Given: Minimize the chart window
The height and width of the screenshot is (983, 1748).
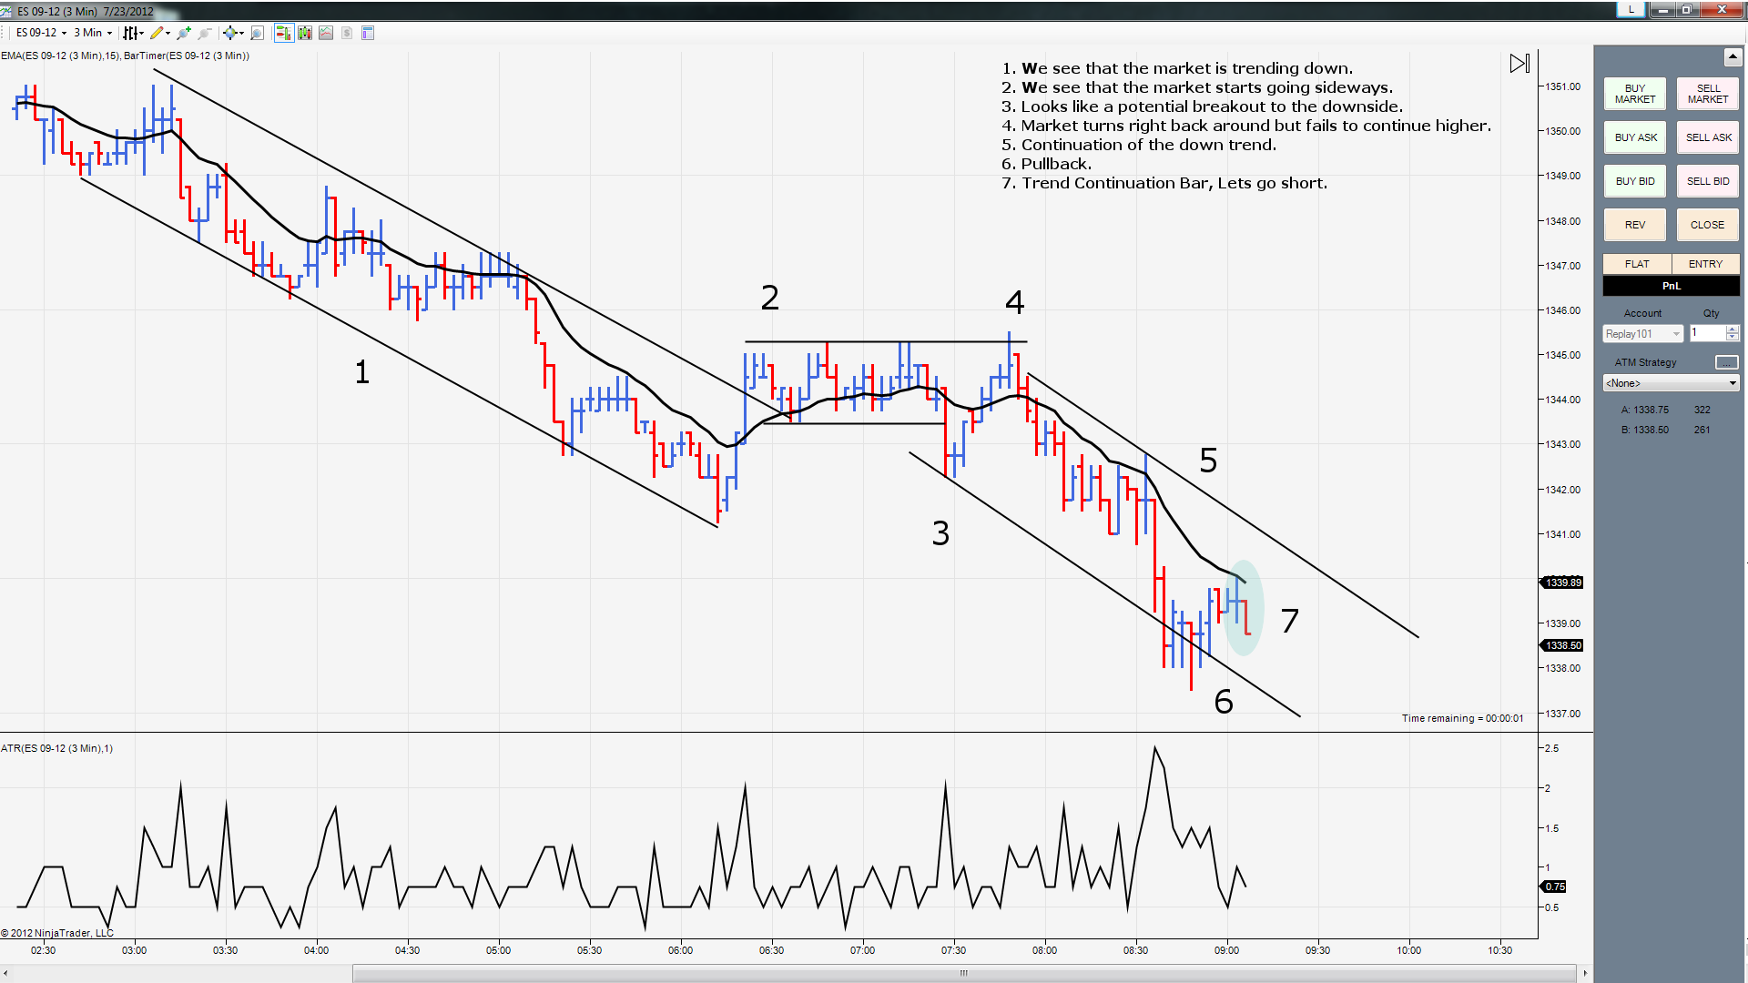Looking at the screenshot, I should tap(1663, 10).
